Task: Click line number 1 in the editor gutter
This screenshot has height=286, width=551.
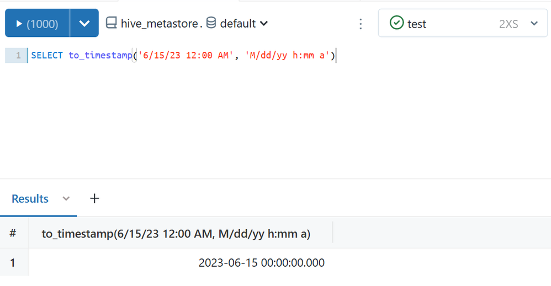Action: 18,55
